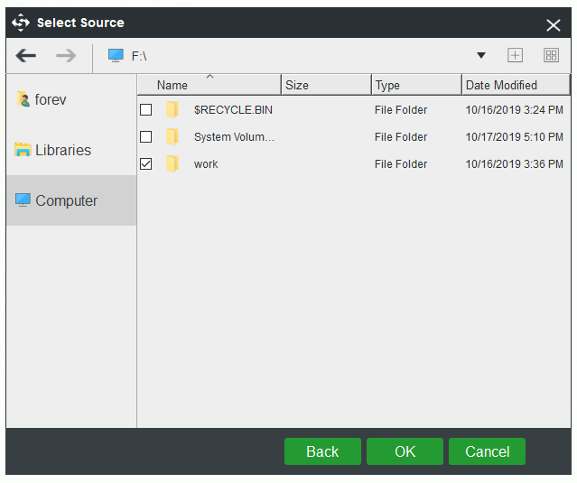The width and height of the screenshot is (577, 483).
Task: Enable the System Volume folder checkbox
Action: [x=146, y=137]
